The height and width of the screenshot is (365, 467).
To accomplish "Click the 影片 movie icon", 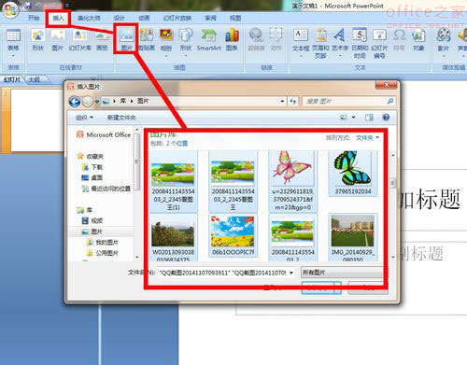I will 444,40.
